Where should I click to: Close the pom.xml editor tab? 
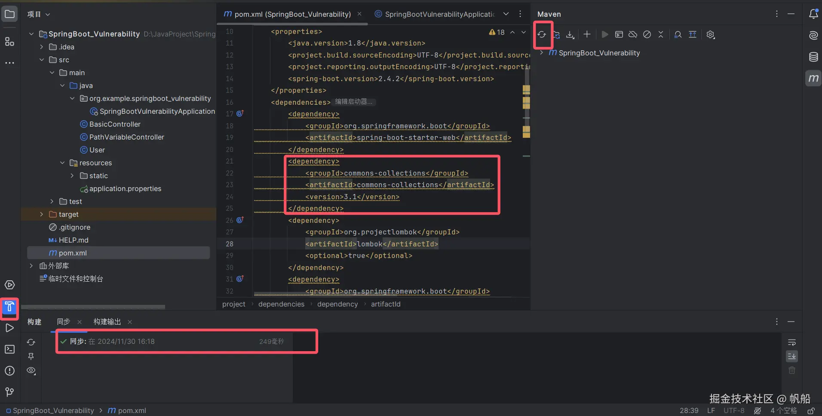click(359, 14)
